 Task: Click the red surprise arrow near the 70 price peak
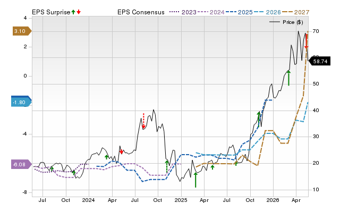[306, 41]
